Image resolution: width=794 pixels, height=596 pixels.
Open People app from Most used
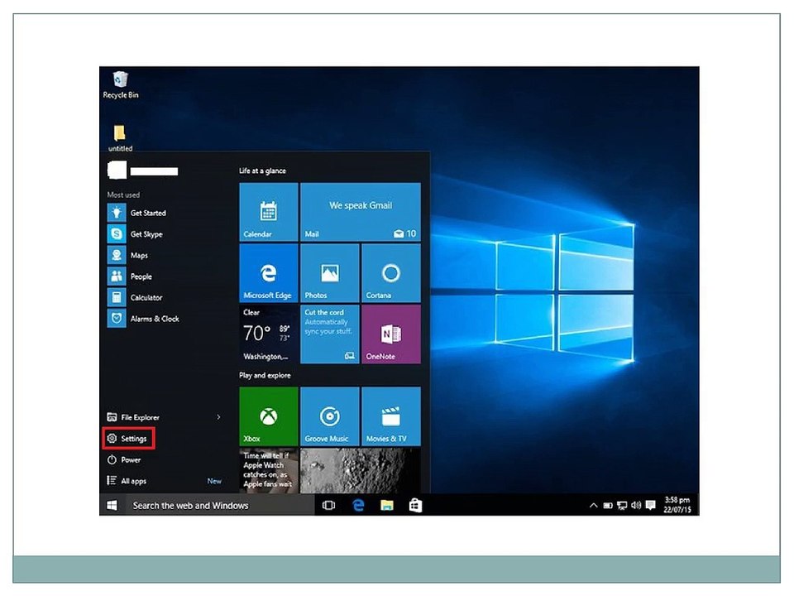pos(130,276)
